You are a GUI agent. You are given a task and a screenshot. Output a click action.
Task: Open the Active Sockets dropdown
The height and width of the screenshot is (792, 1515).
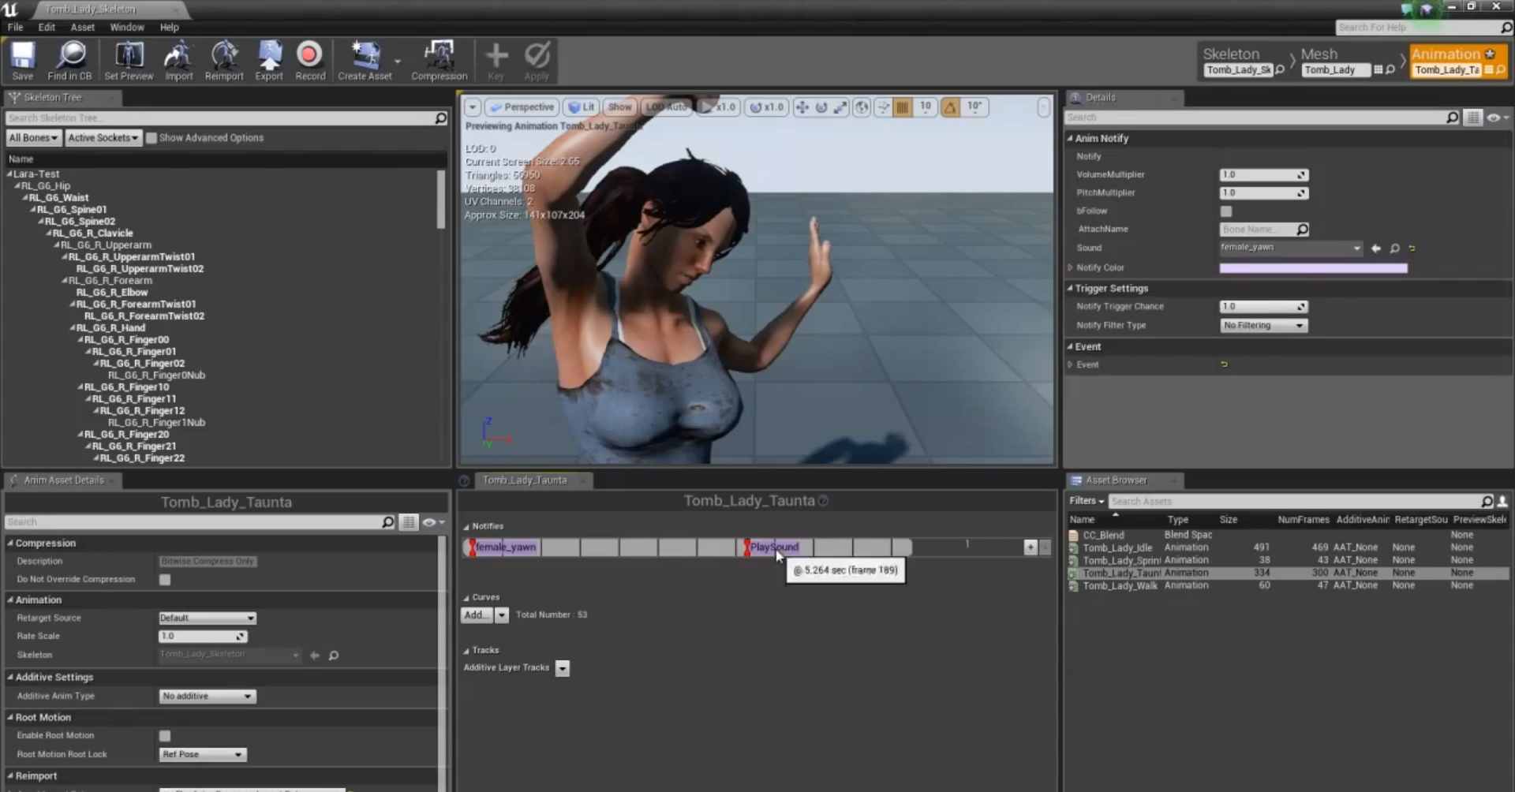103,138
